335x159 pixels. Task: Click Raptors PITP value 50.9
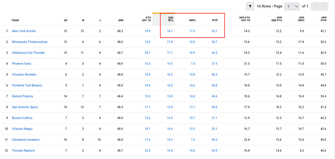[214, 151]
